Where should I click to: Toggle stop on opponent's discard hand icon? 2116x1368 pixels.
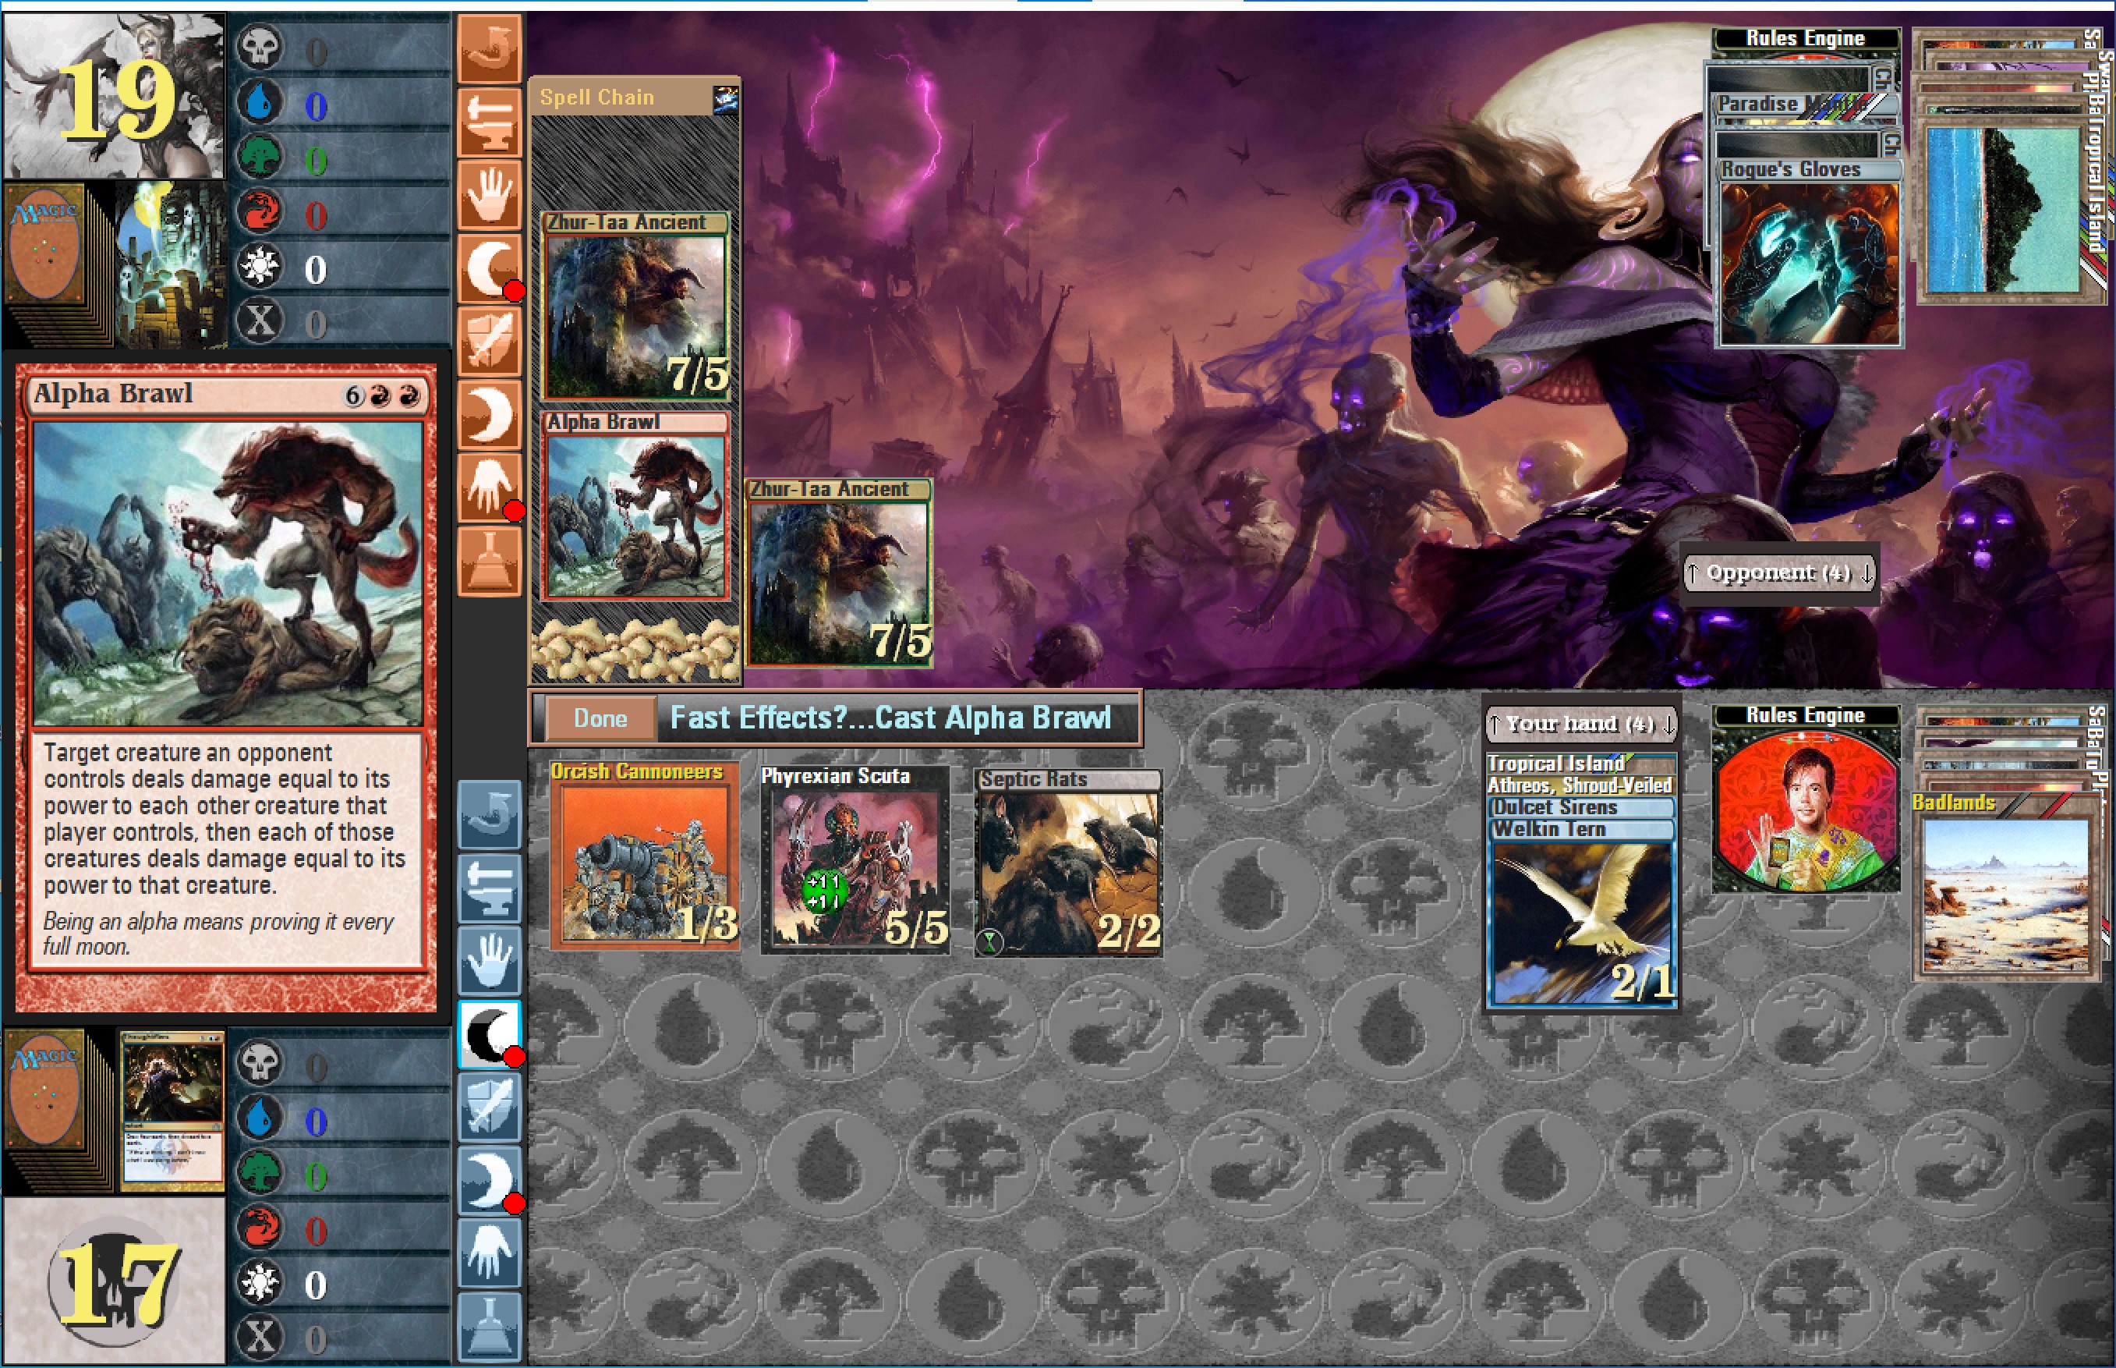pyautogui.click(x=490, y=487)
